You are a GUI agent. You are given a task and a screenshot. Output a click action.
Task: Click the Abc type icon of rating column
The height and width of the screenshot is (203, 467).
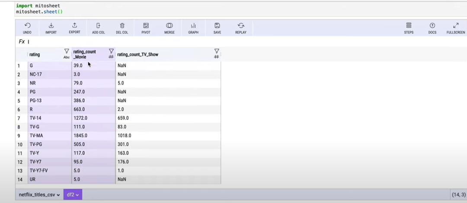pyautogui.click(x=67, y=57)
